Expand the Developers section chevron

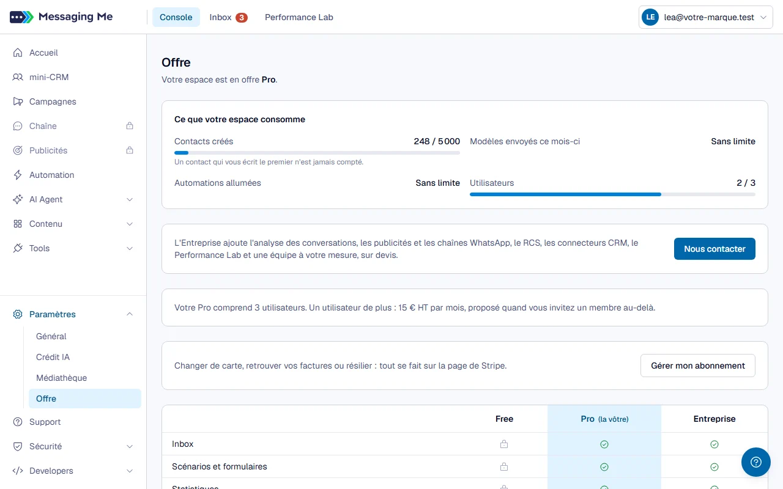(130, 471)
